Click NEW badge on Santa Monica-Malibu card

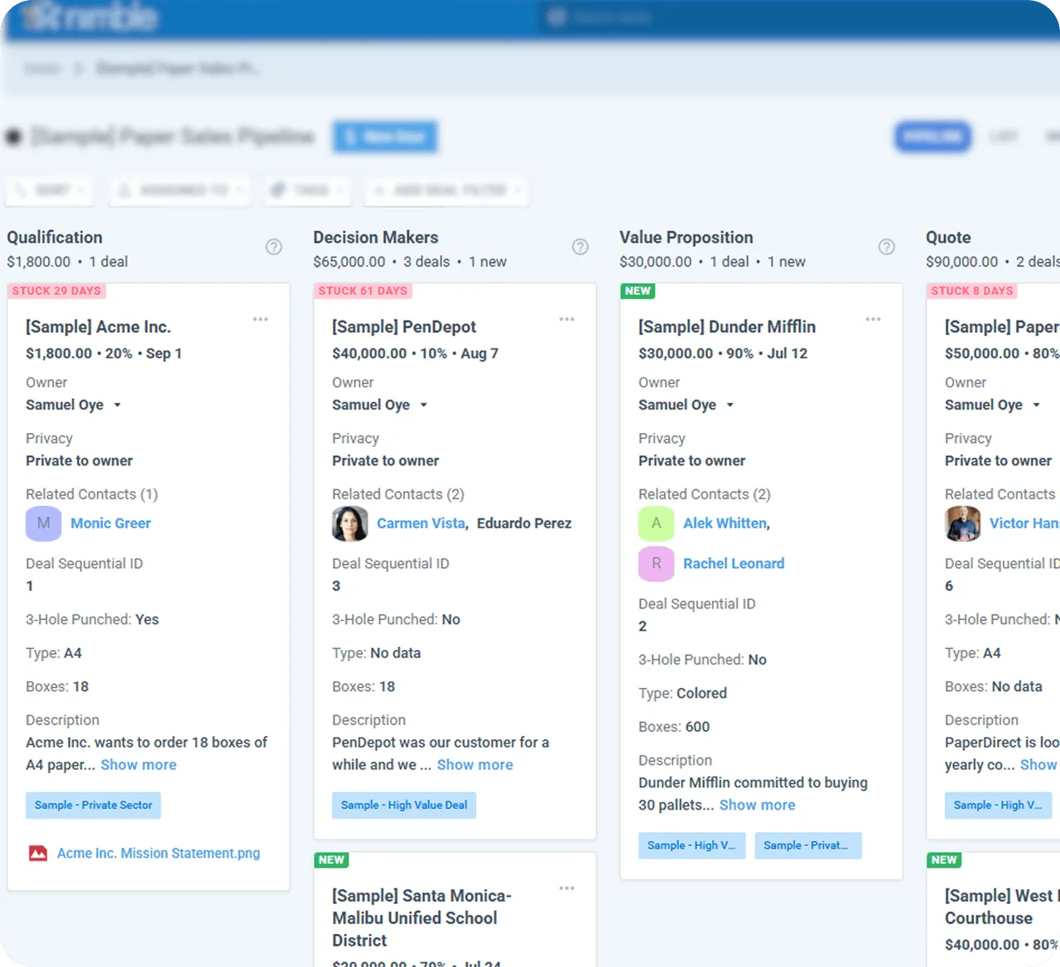click(331, 860)
